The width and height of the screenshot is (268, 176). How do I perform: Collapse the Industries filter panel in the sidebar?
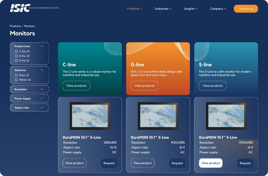(x=42, y=70)
